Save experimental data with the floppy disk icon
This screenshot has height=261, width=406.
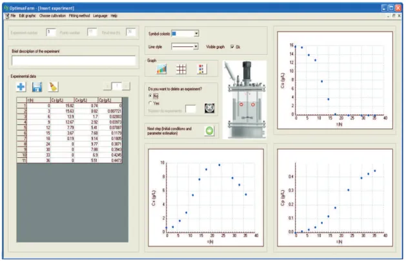37,87
